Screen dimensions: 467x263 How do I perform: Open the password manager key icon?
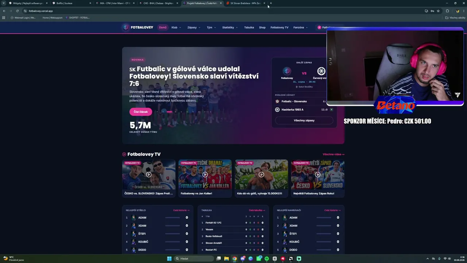(432, 11)
